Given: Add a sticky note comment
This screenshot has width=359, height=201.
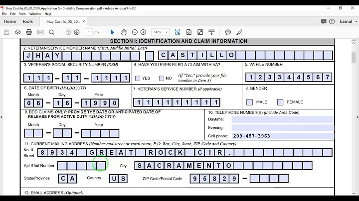Looking at the screenshot, I should click(x=228, y=32).
